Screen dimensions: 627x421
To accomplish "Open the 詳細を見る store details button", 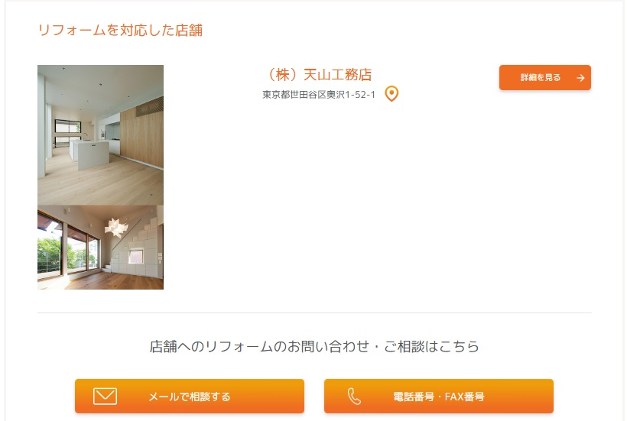I will (x=544, y=77).
